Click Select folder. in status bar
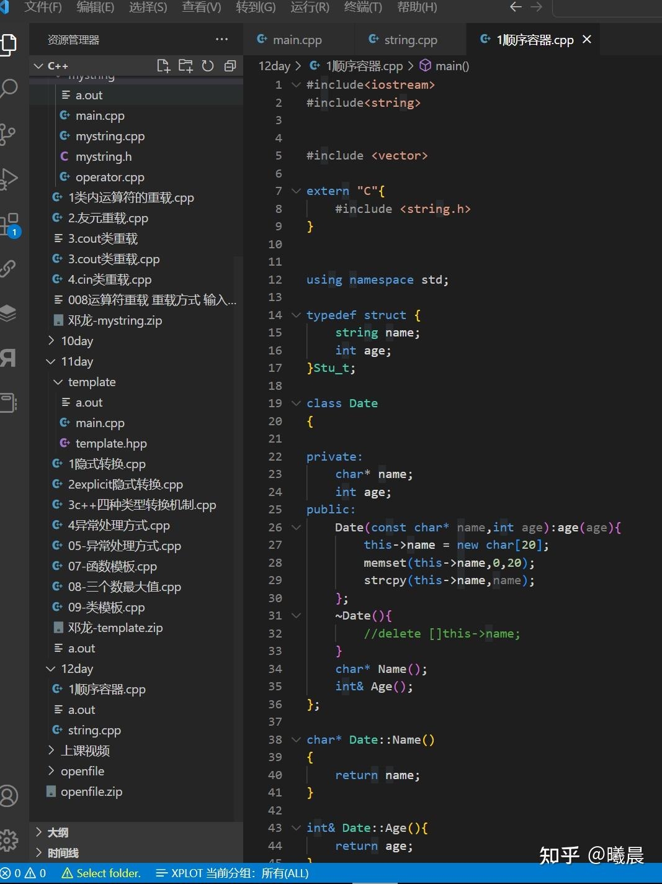The height and width of the screenshot is (884, 662). click(102, 873)
